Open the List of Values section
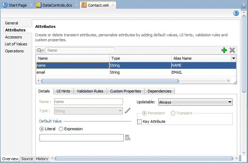The height and width of the screenshot is (163, 248). pos(16,44)
